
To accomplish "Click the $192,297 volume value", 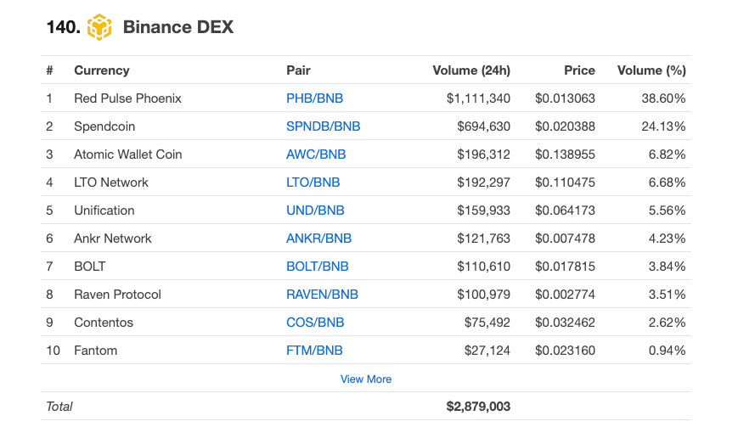I will (483, 182).
